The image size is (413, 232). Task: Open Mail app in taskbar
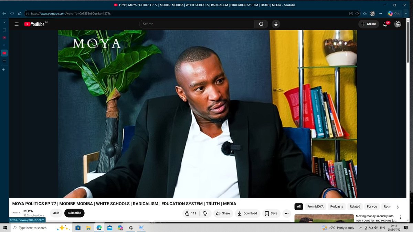point(109,228)
